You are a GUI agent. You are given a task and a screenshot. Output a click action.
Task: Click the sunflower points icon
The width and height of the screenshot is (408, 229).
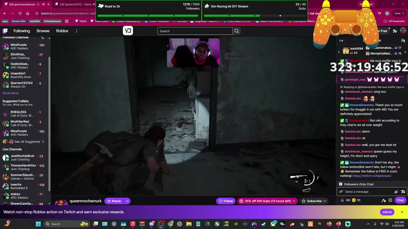(x=353, y=200)
